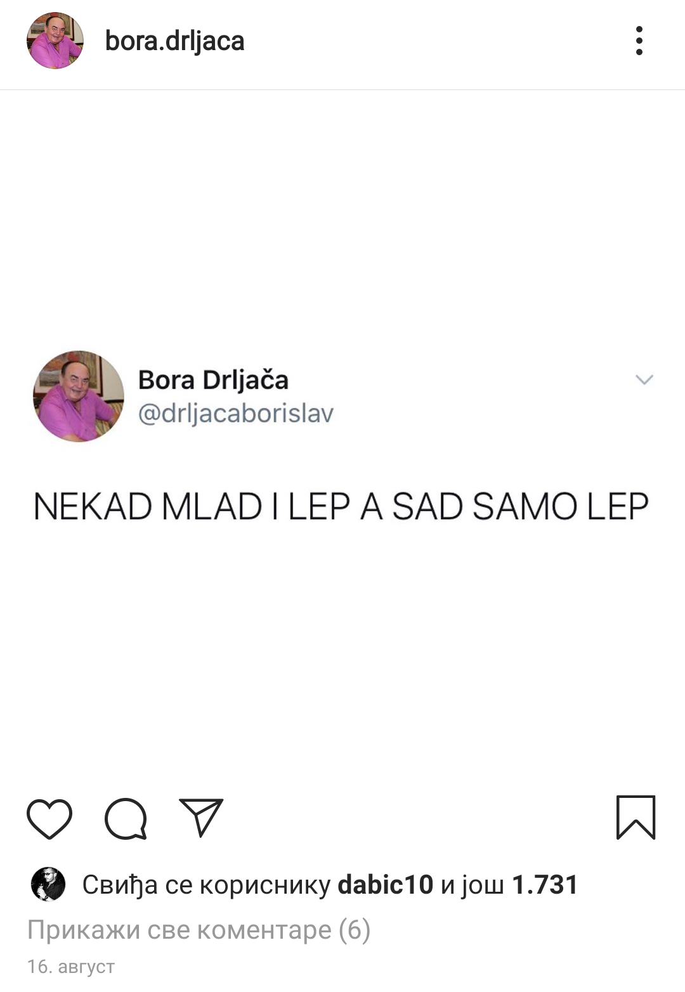The image size is (685, 992).
Task: Open Прикажи све коментаре (6)
Action: point(199,930)
